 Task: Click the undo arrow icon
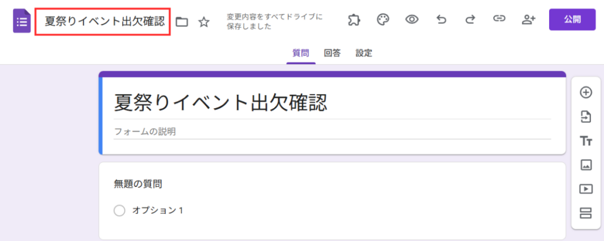pyautogui.click(x=441, y=19)
